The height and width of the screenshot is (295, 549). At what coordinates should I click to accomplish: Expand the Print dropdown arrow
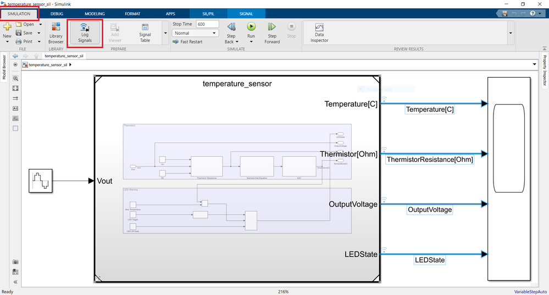point(39,41)
